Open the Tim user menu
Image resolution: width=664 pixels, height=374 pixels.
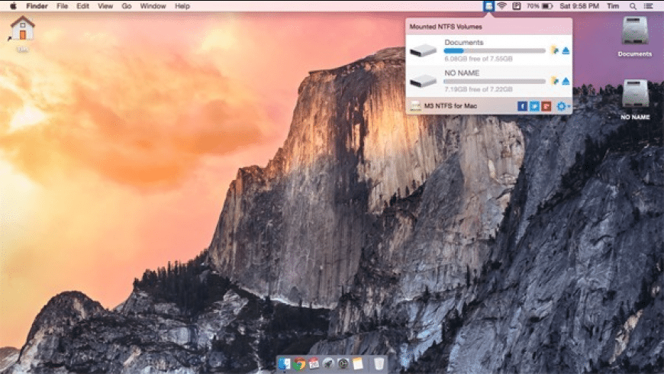tap(613, 6)
